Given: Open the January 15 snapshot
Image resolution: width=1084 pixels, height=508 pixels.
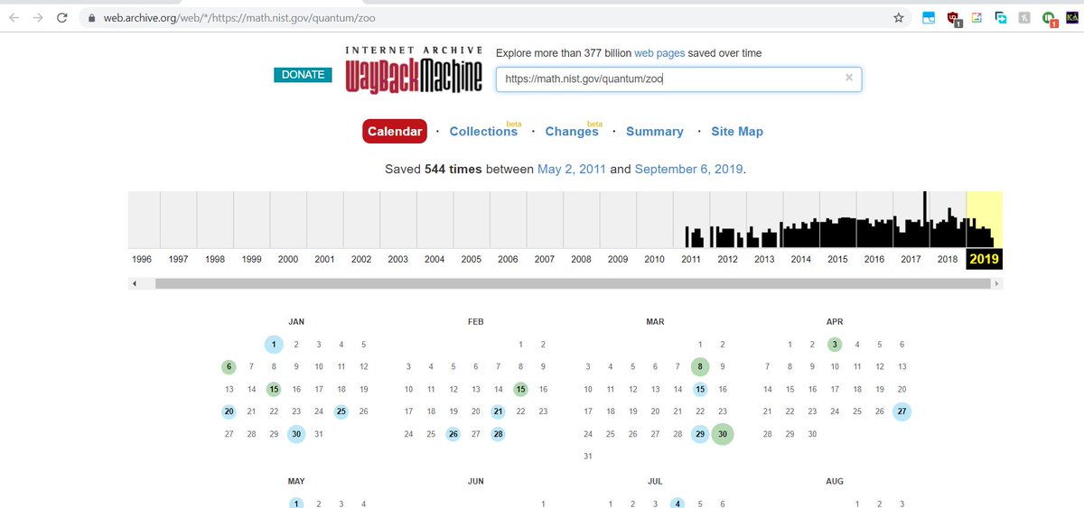Looking at the screenshot, I should tap(274, 389).
